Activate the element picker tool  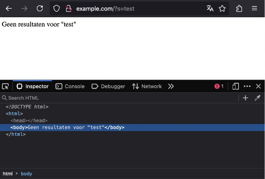pyautogui.click(x=5, y=86)
